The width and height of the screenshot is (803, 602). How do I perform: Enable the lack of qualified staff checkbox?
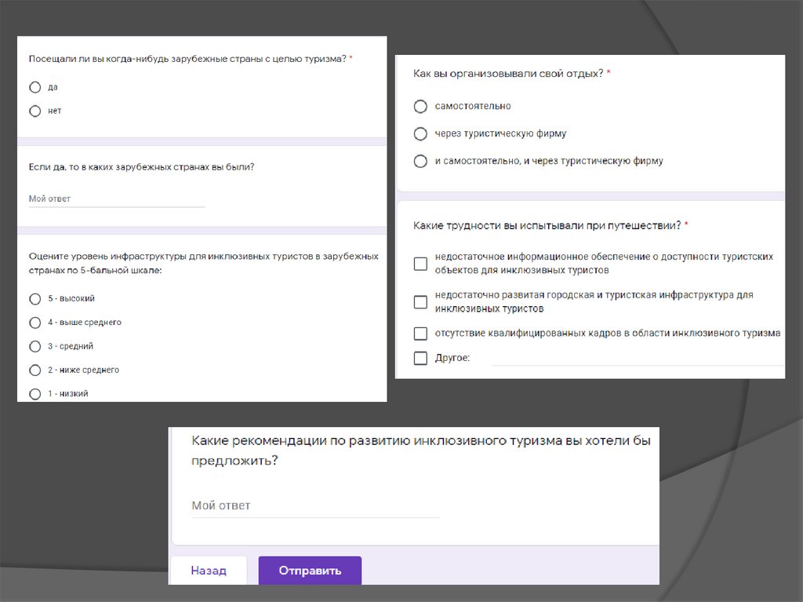(x=420, y=334)
